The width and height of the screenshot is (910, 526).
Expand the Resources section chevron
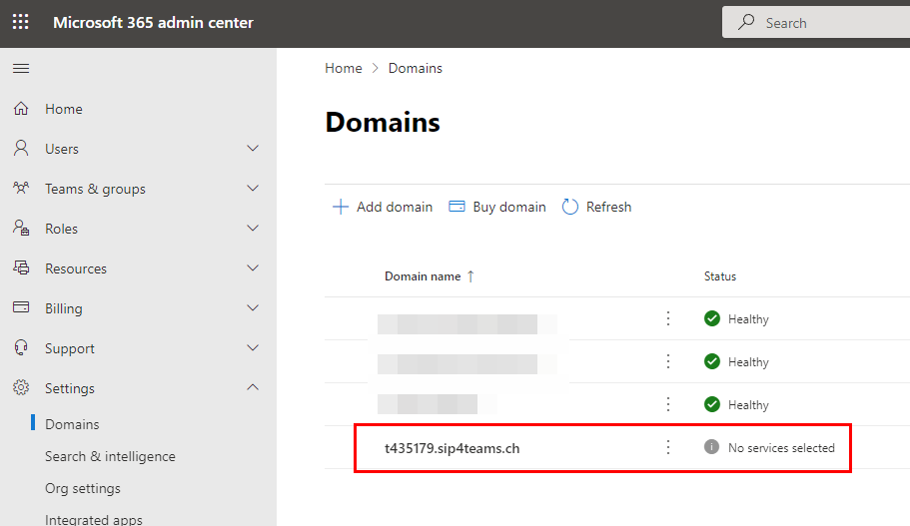(x=253, y=267)
